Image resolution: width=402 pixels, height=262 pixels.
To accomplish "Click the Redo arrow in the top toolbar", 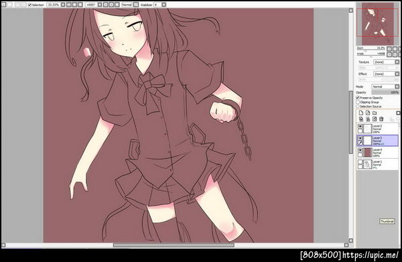I will tap(10, 5).
